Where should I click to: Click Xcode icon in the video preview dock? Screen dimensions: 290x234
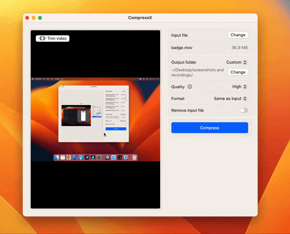point(75,158)
